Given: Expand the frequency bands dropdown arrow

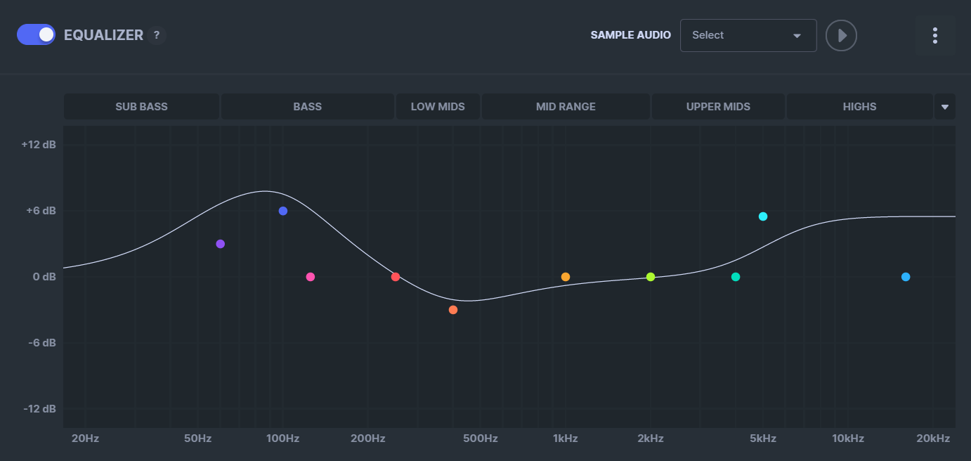Looking at the screenshot, I should [x=945, y=107].
